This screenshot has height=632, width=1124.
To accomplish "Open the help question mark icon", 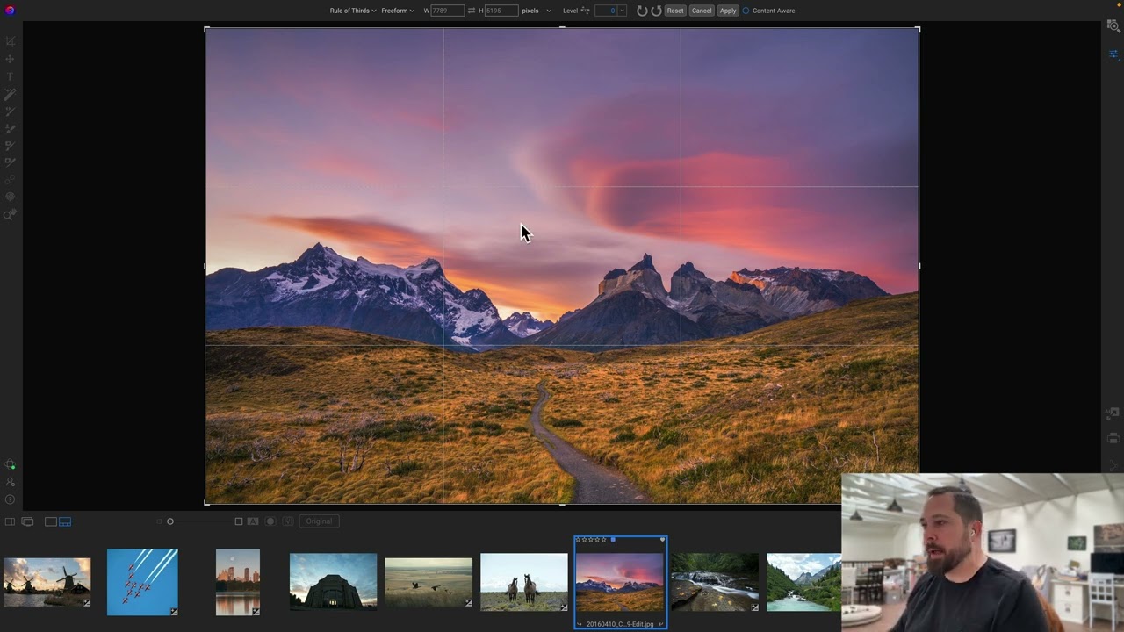I will point(10,499).
